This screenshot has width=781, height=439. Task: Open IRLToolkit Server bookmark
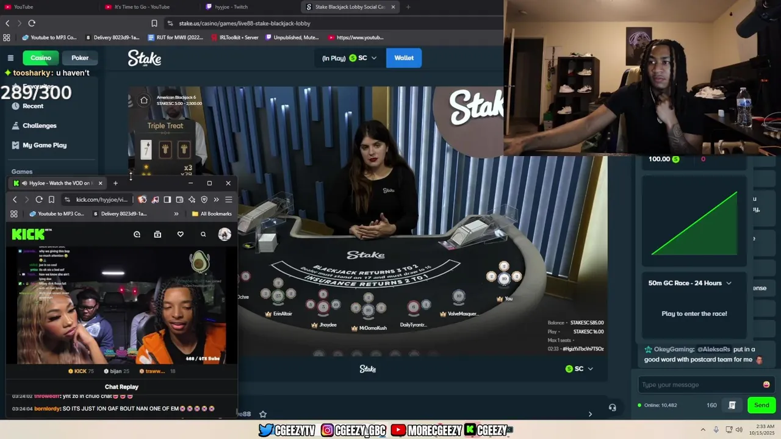[x=234, y=37]
